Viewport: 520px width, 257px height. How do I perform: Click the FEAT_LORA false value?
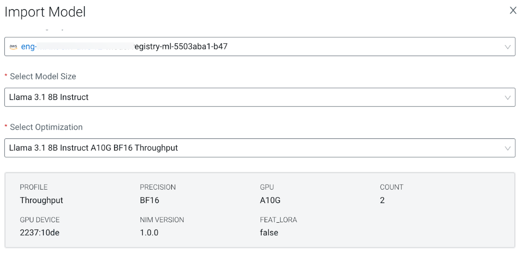click(x=269, y=232)
